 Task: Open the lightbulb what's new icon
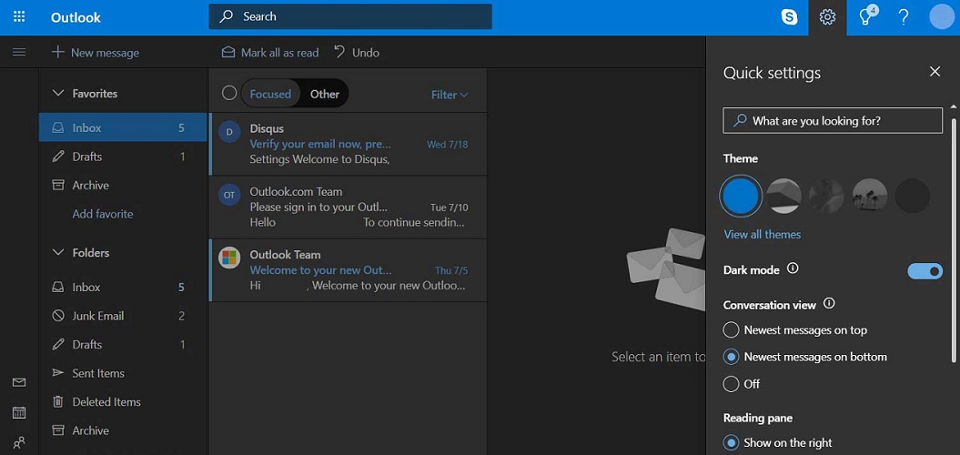865,16
